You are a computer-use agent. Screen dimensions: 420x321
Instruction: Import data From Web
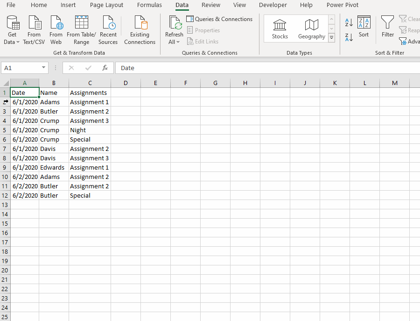click(x=56, y=30)
